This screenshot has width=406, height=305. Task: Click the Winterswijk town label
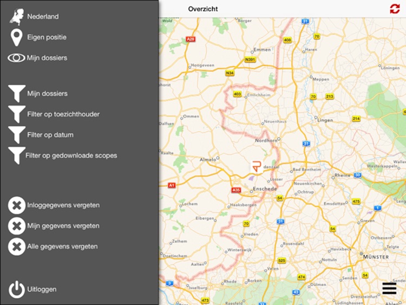pyautogui.click(x=239, y=250)
